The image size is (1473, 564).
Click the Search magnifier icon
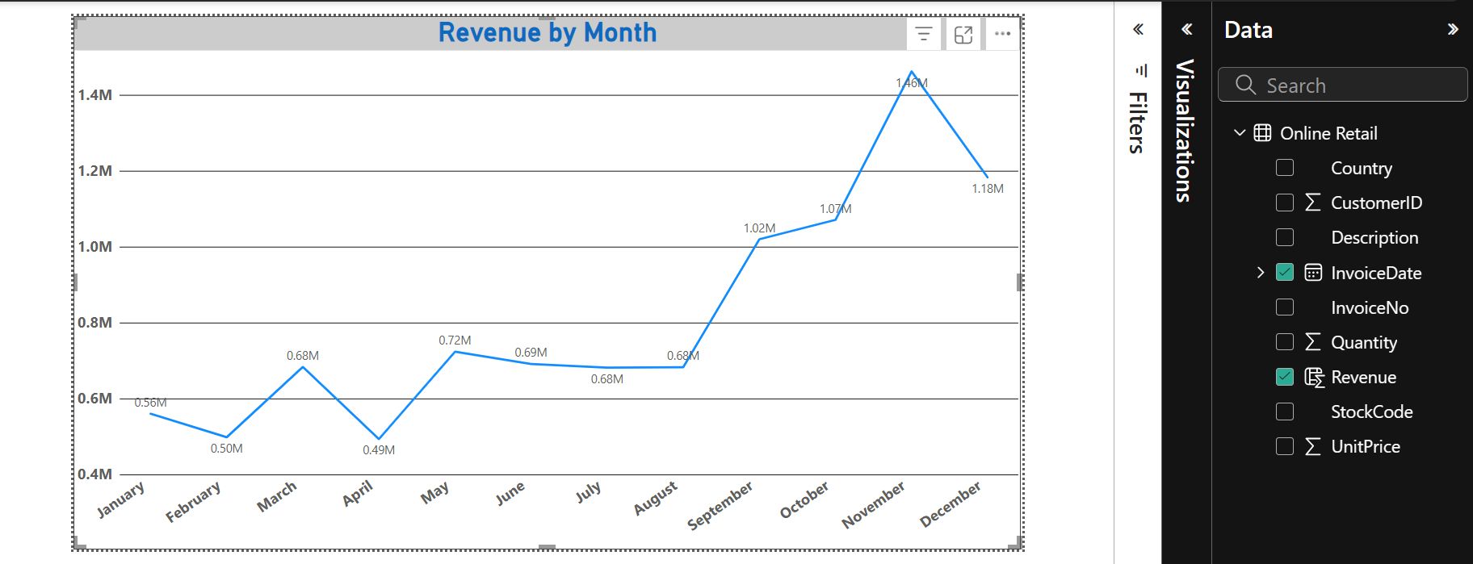point(1245,85)
